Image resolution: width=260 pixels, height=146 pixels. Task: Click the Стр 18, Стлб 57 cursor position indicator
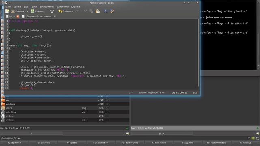pos(180,93)
